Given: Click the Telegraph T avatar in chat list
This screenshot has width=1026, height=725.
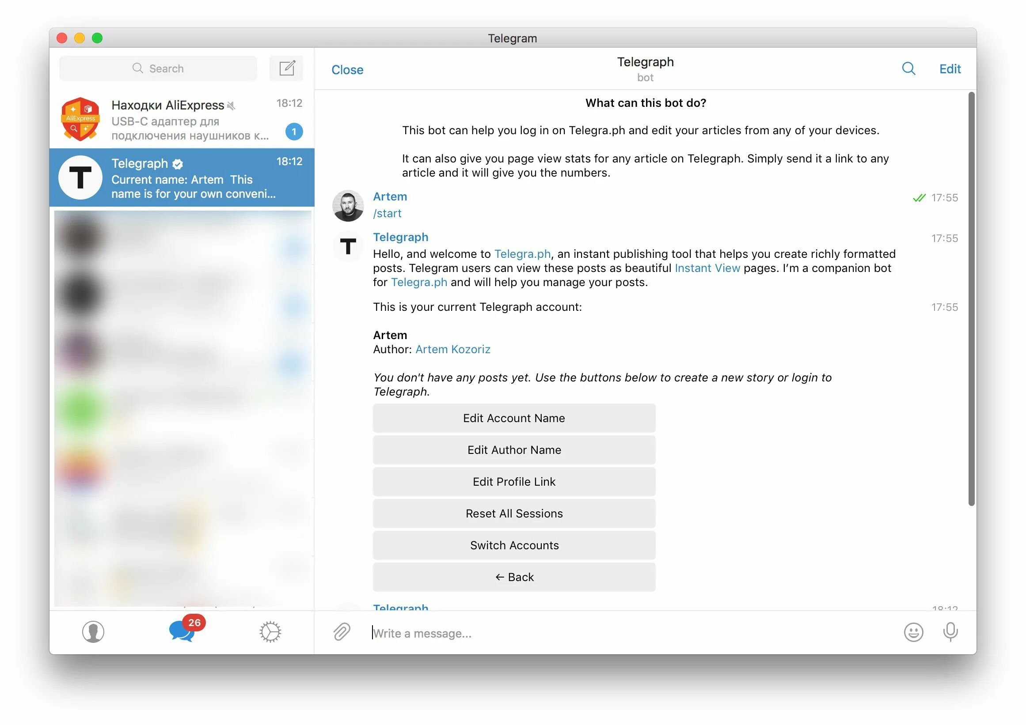Looking at the screenshot, I should [80, 177].
